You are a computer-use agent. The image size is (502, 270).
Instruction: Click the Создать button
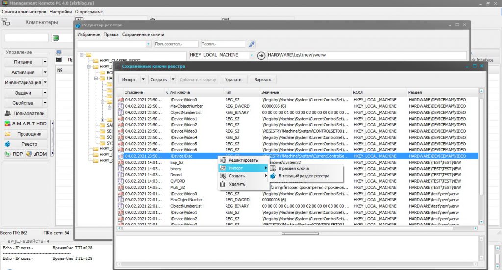[159, 80]
